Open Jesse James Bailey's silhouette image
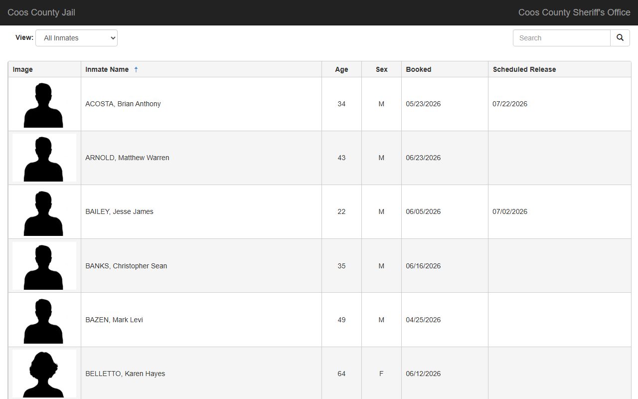The width and height of the screenshot is (638, 399). 44,212
